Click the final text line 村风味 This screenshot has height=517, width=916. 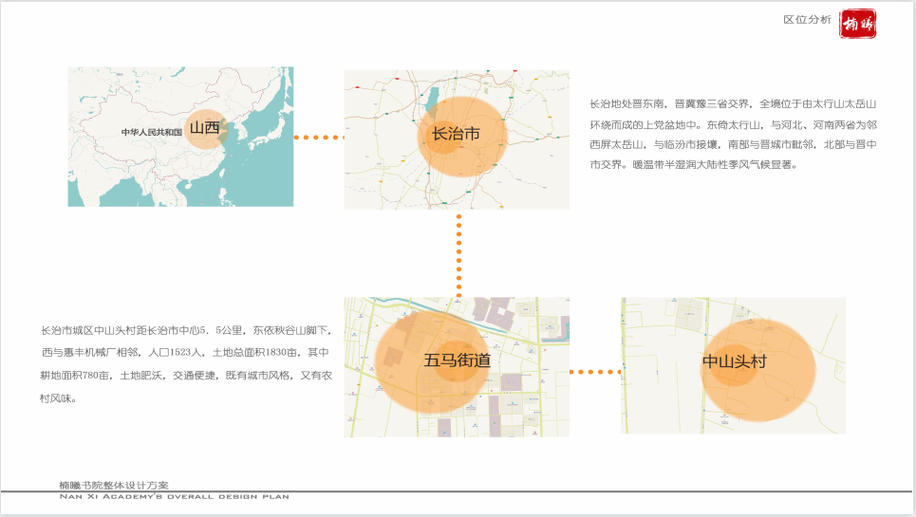(x=58, y=398)
